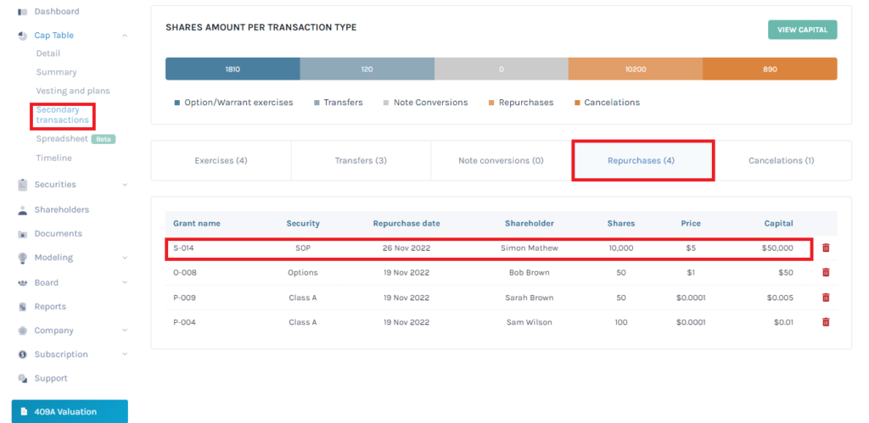This screenshot has height=423, width=869.
Task: Click the Repurchases legend entry
Action: [521, 103]
